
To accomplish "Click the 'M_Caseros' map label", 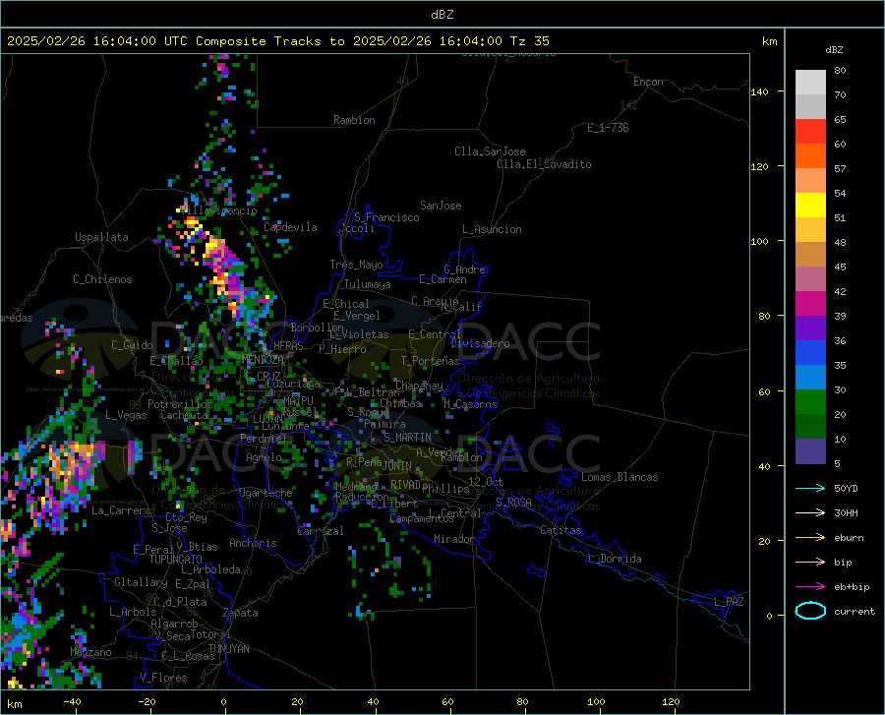I will [x=470, y=404].
